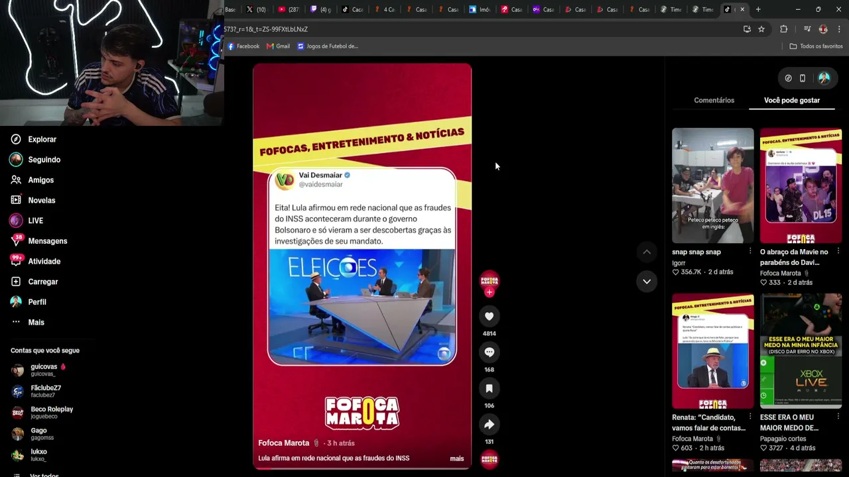Open options for 'snap snap snap' video

[750, 251]
